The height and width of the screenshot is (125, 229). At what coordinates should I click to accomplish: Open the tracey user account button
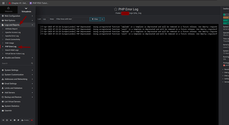click(x=25, y=120)
